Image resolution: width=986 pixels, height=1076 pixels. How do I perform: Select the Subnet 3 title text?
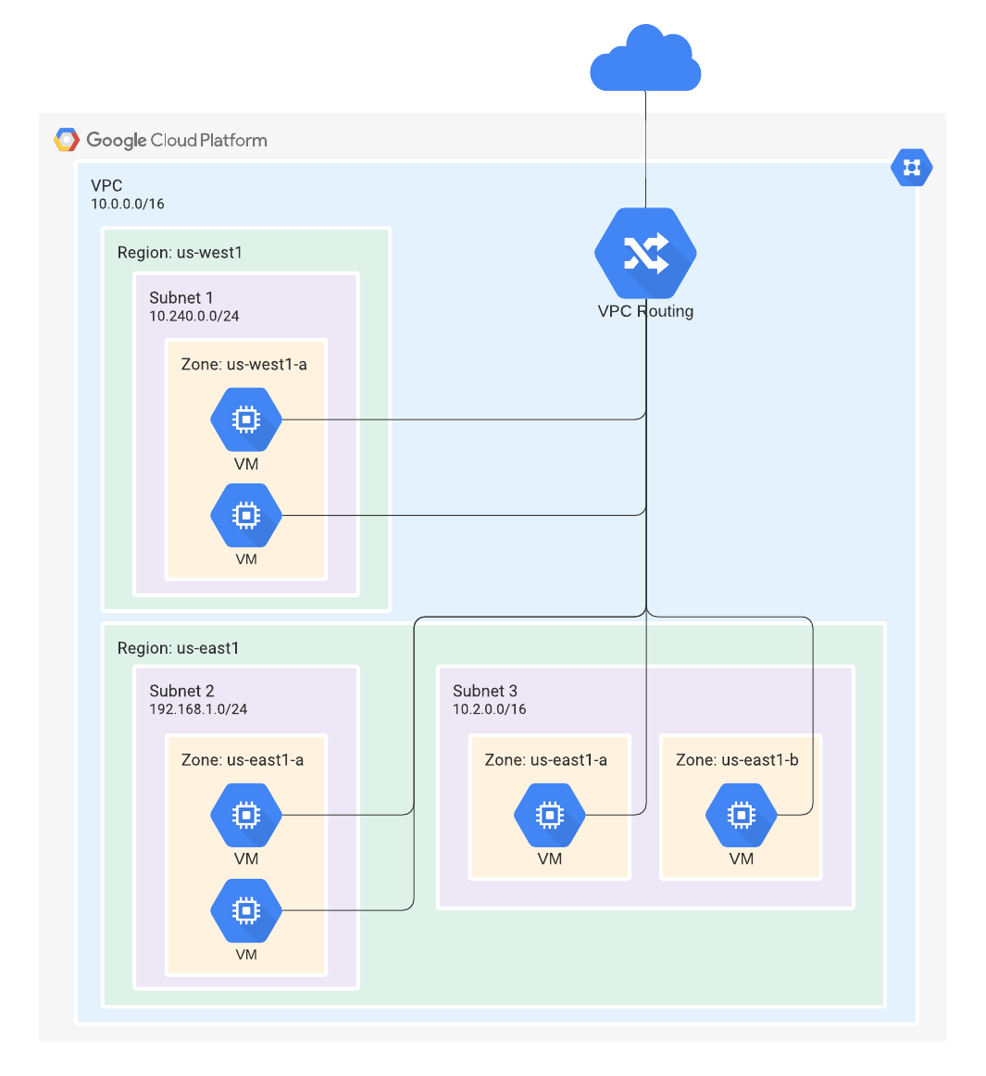tap(485, 691)
